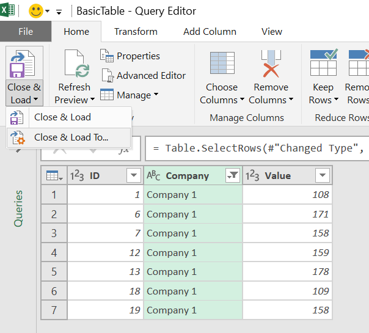Click ID cell with value 6
This screenshot has width=369, height=333.
[106, 214]
